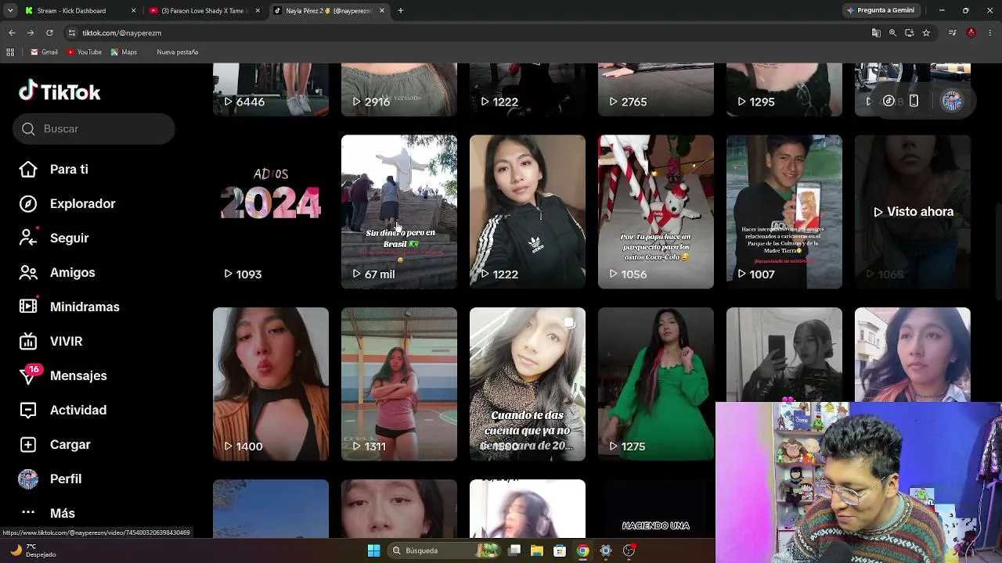Open the weather widget showing 7°C Despejado

click(33, 550)
